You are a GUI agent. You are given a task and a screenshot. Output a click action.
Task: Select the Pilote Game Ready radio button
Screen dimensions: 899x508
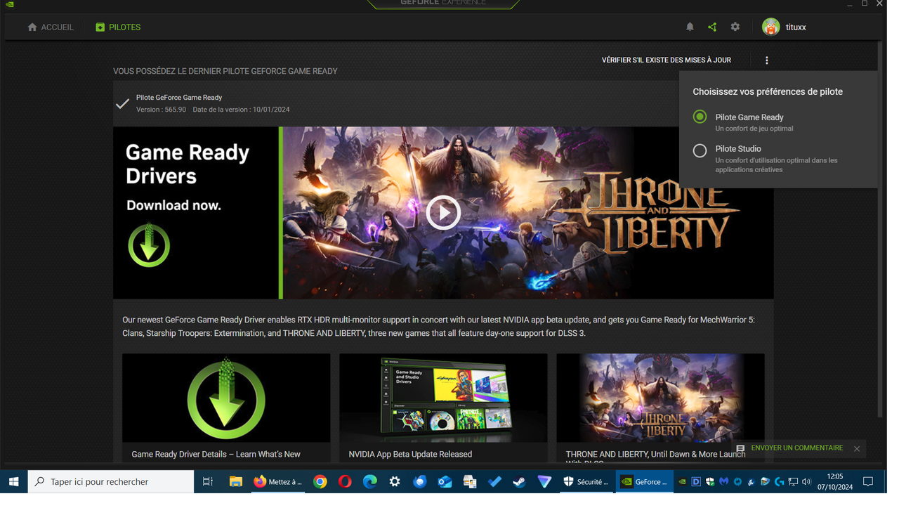[x=700, y=117]
